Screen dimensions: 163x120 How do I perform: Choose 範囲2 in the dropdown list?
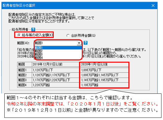click(x=58, y=51)
